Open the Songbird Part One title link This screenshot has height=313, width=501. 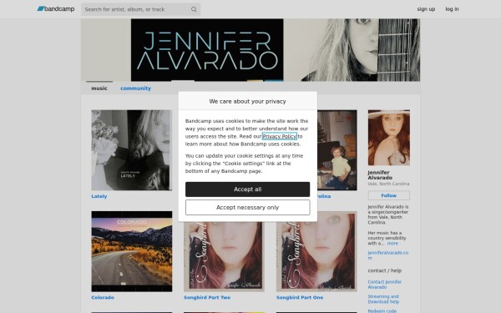(300, 297)
